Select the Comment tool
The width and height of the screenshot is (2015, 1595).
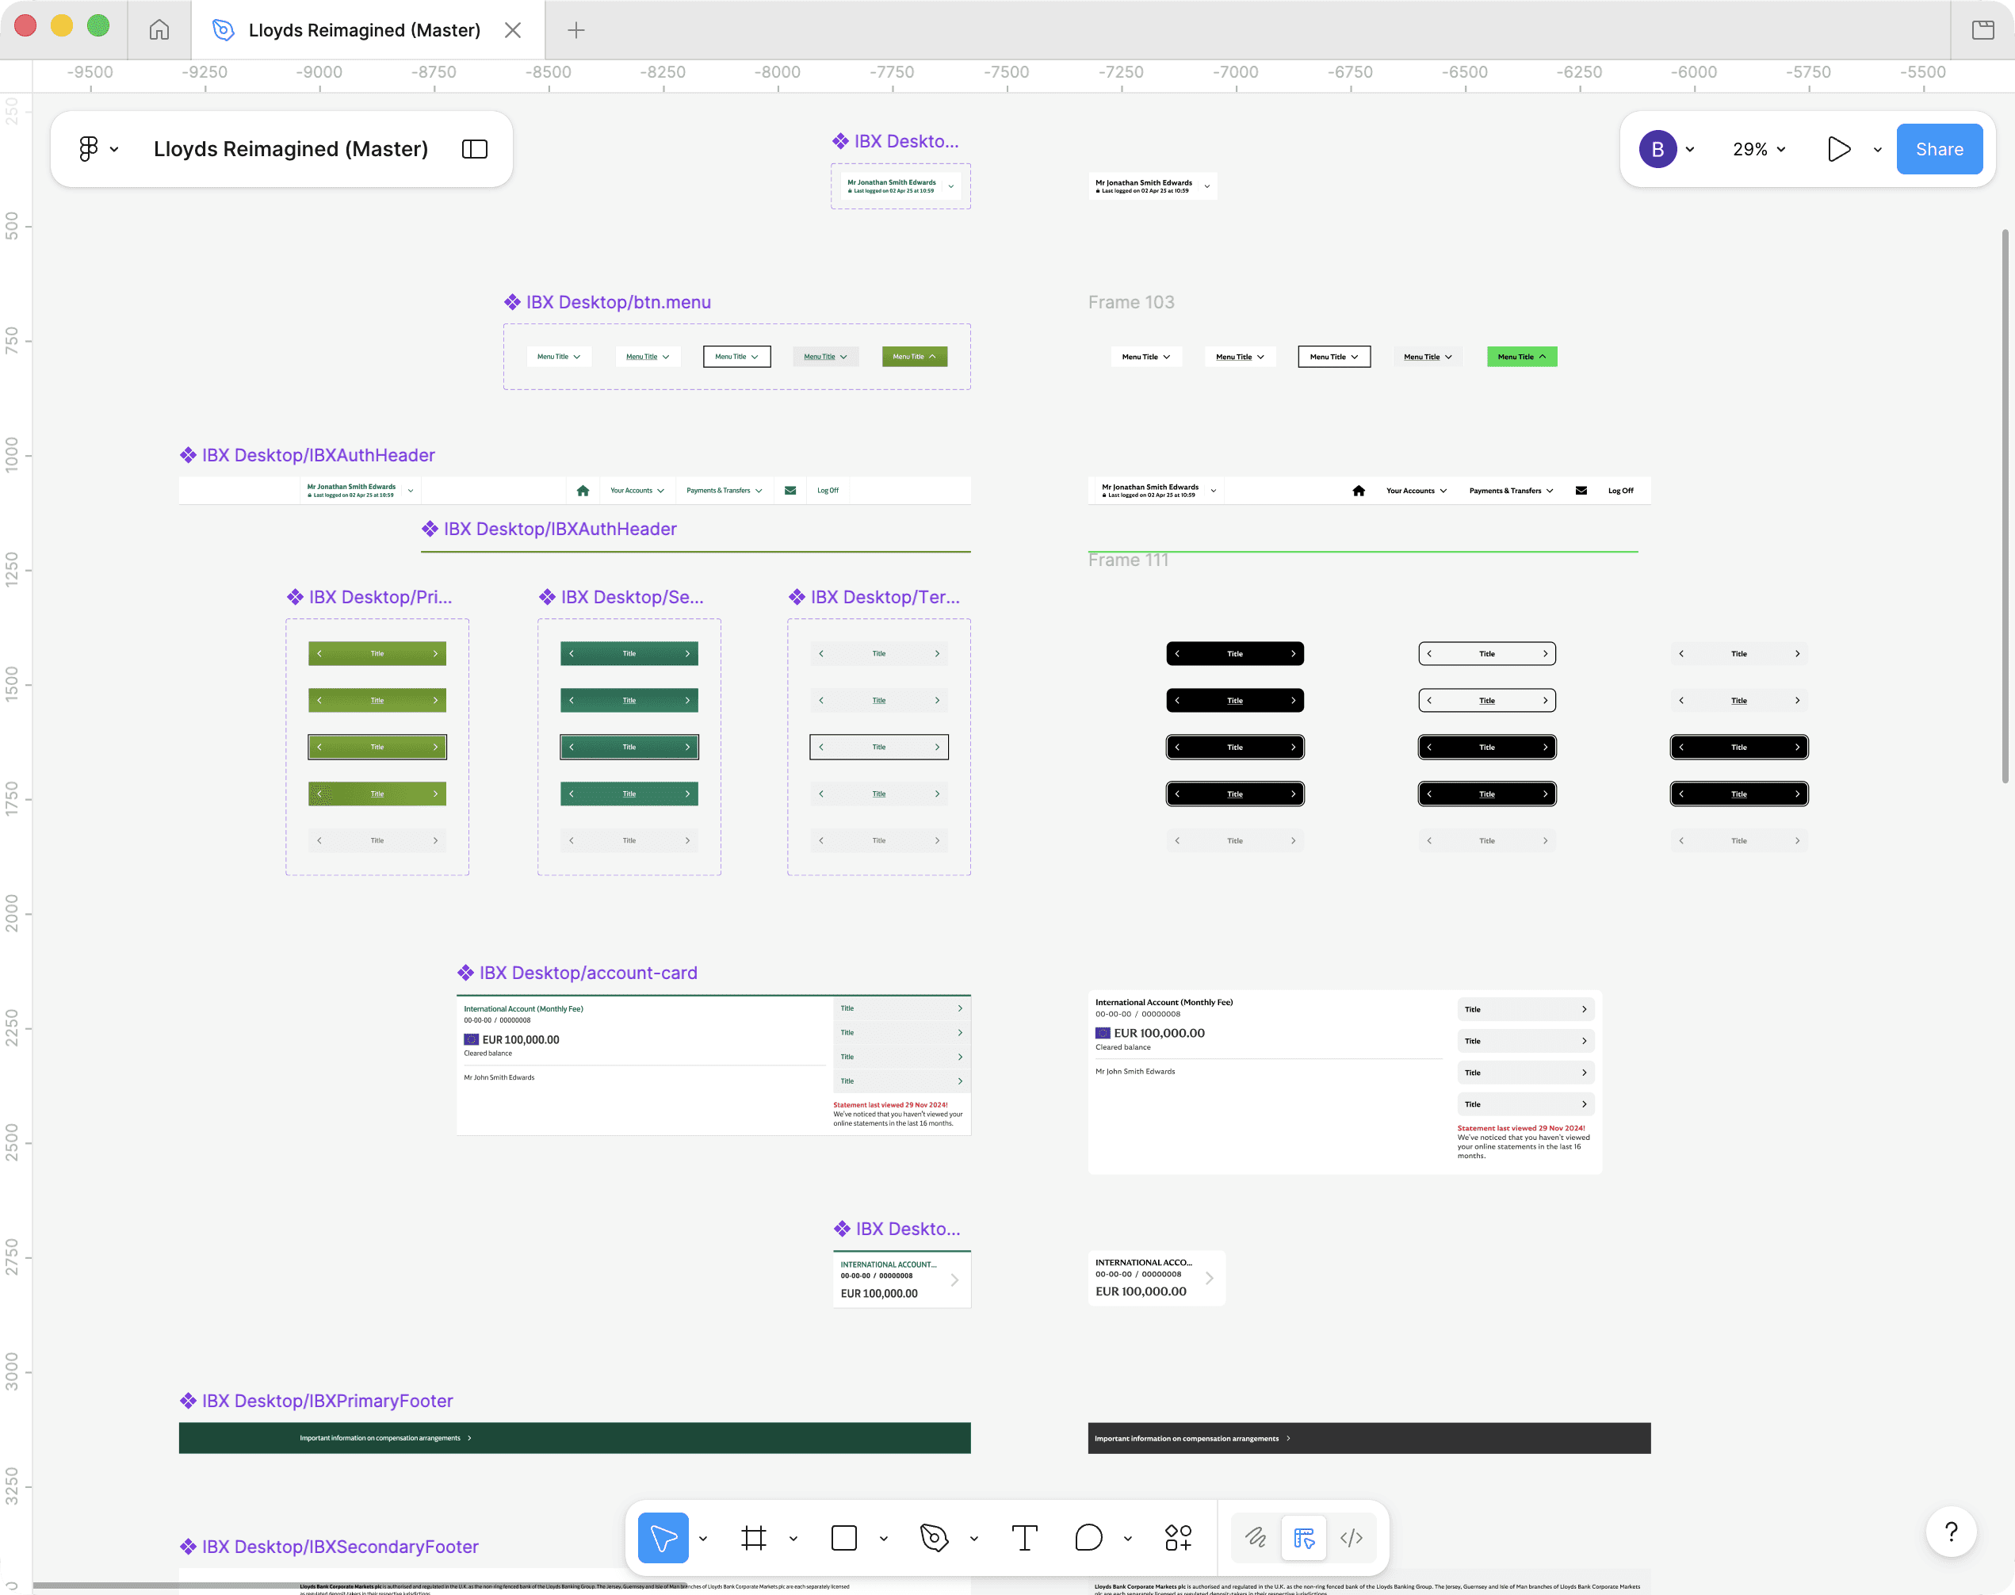click(1088, 1537)
